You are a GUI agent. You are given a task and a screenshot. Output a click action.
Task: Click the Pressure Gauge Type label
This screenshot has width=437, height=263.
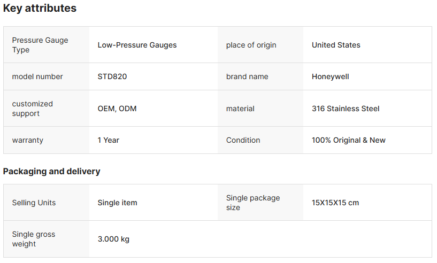40,45
